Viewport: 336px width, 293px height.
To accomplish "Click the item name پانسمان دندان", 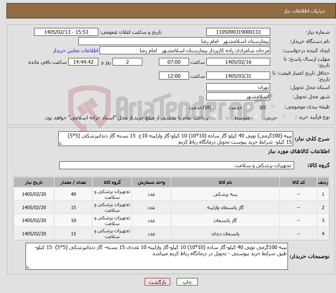I will coord(225,234).
